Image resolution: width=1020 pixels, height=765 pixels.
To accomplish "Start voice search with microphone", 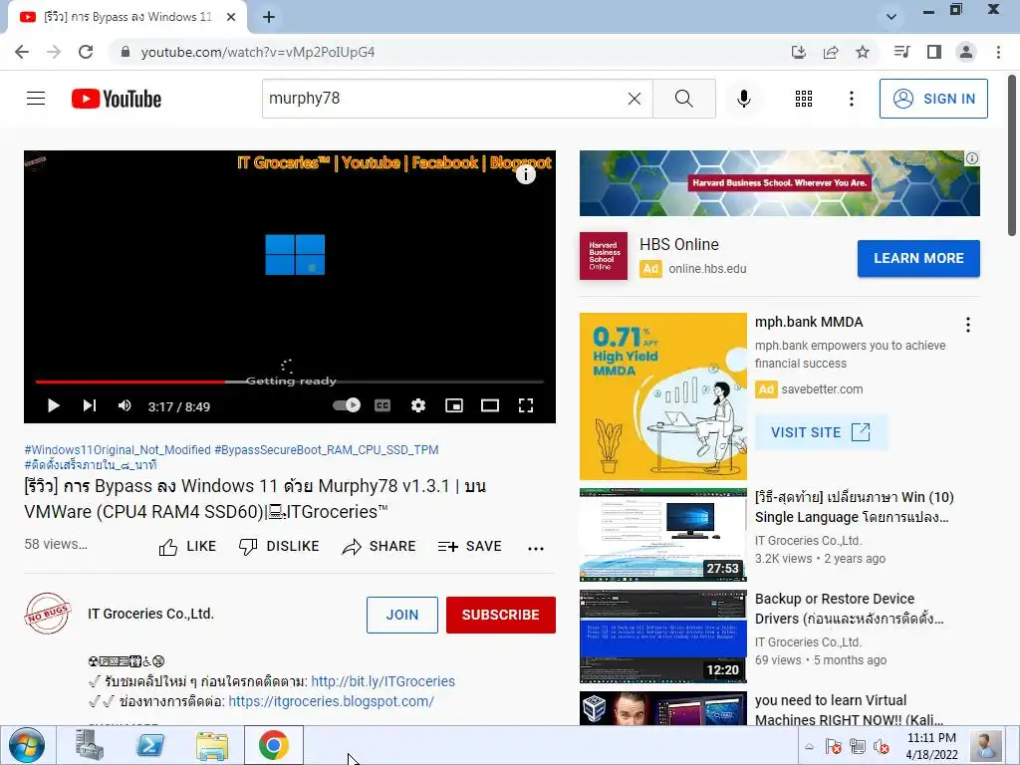I will [x=743, y=99].
